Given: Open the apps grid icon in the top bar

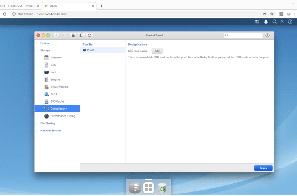Looking at the screenshot, I should [x=257, y=22].
